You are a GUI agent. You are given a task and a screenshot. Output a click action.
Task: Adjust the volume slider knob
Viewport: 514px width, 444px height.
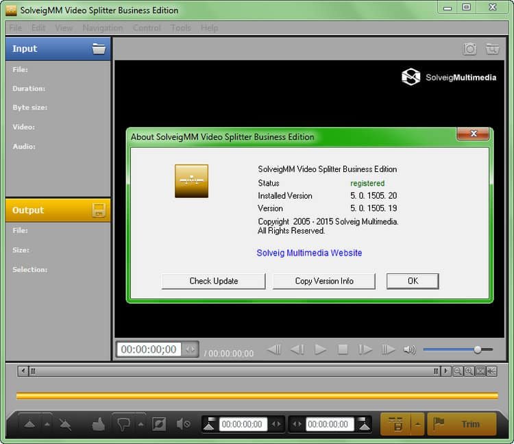point(478,349)
